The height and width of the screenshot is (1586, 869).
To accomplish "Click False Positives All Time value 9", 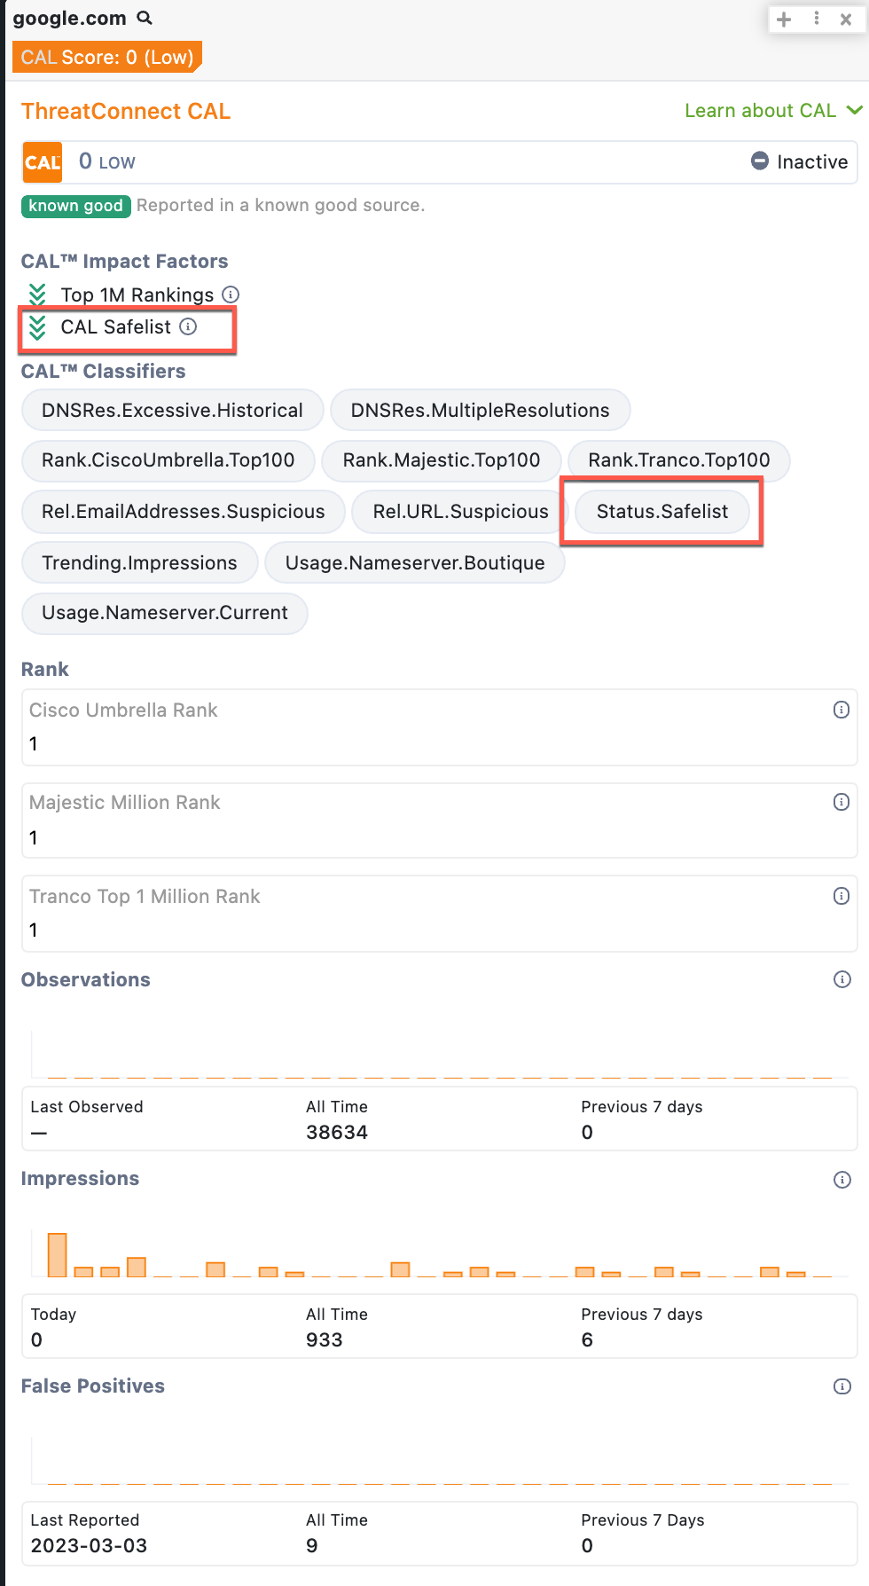I will (312, 1546).
